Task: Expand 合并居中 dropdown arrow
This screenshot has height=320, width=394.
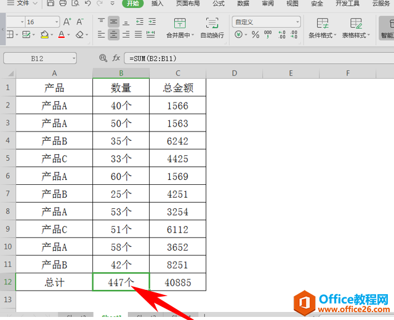Action: coord(193,35)
